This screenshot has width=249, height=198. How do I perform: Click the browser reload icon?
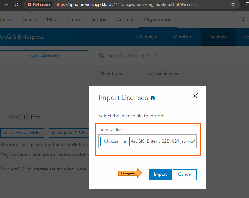(x=17, y=5)
